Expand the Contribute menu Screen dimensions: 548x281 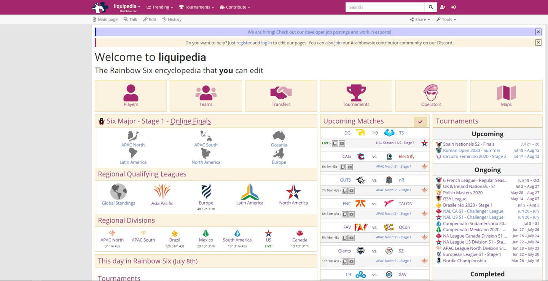[235, 7]
